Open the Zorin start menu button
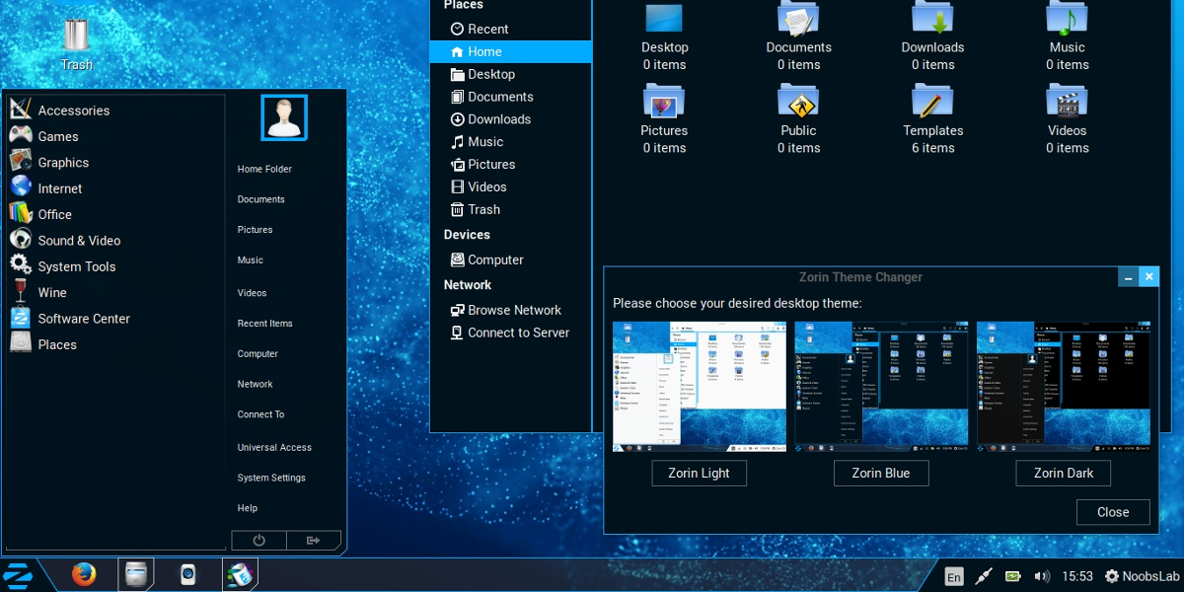 point(18,575)
